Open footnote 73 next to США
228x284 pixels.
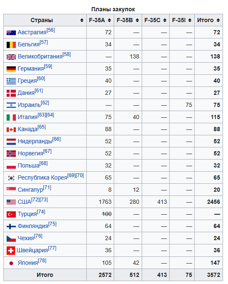[x=44, y=200]
